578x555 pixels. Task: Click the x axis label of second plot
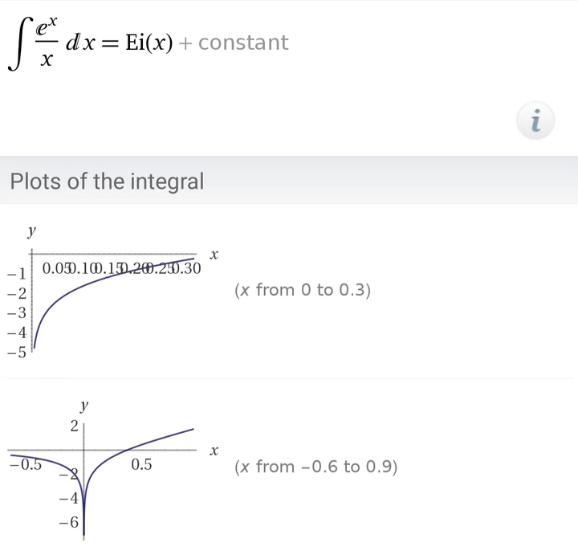tap(214, 451)
